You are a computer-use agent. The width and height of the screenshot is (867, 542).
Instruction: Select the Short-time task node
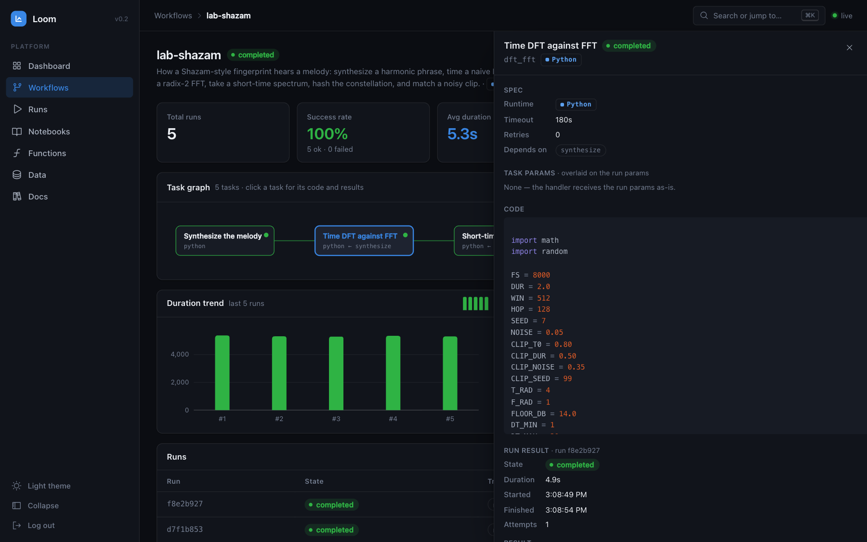(x=474, y=240)
